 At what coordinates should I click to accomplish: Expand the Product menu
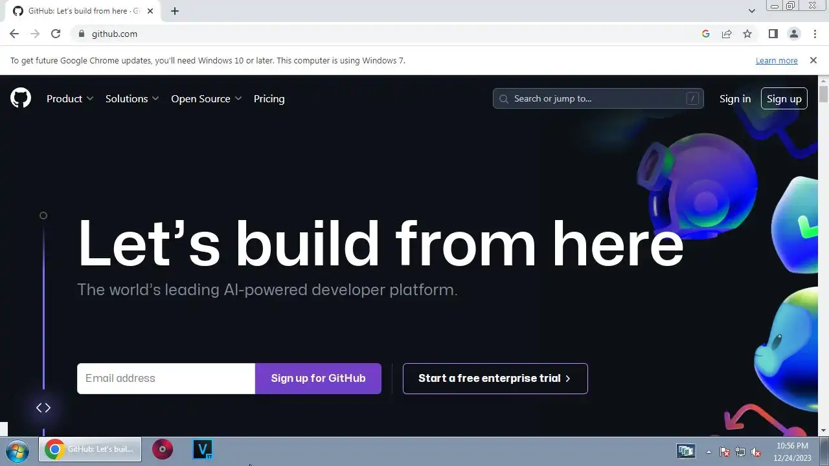pos(70,98)
